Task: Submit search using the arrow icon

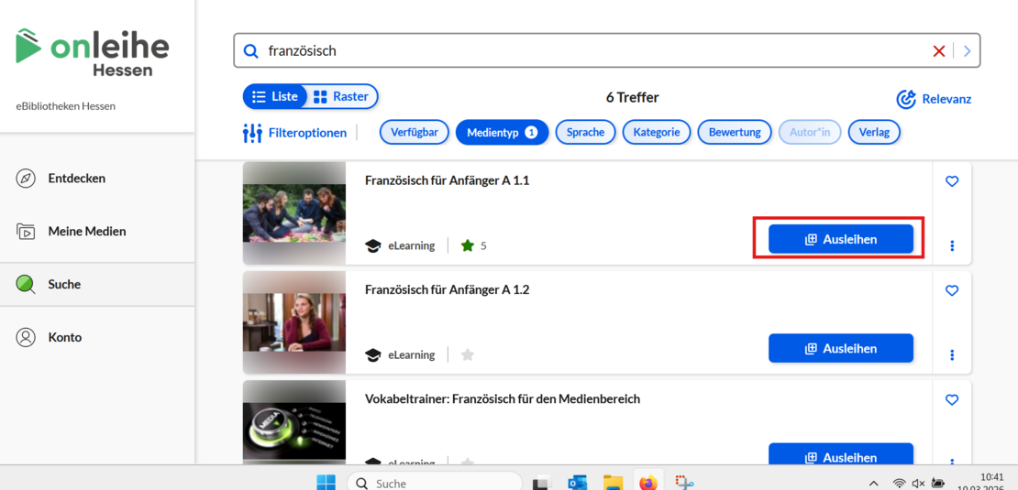Action: [967, 51]
